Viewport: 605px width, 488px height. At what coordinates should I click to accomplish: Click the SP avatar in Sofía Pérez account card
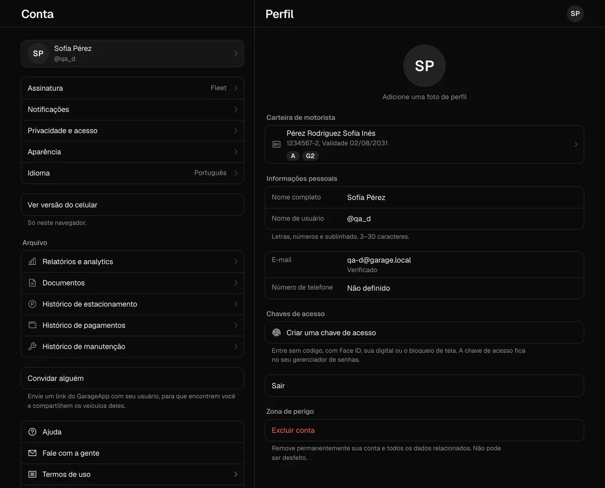click(38, 53)
